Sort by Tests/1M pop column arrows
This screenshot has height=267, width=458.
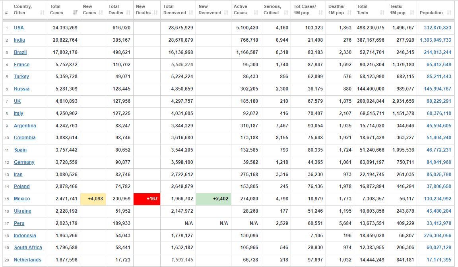point(412,13)
